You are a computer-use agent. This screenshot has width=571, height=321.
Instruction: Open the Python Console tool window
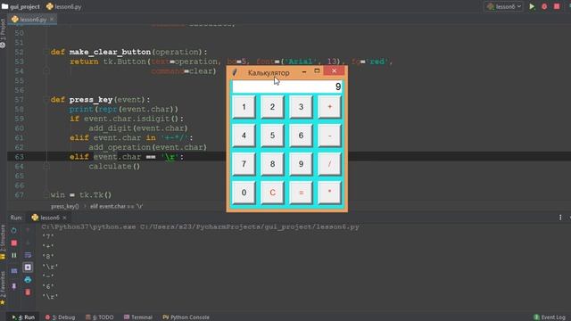coord(186,317)
